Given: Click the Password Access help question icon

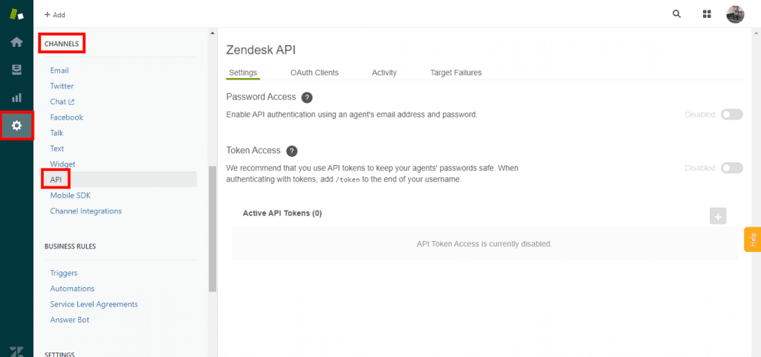Looking at the screenshot, I should click(x=307, y=97).
